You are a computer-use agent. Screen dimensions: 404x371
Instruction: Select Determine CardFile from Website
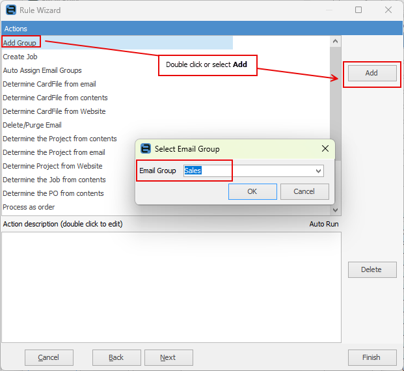point(54,111)
